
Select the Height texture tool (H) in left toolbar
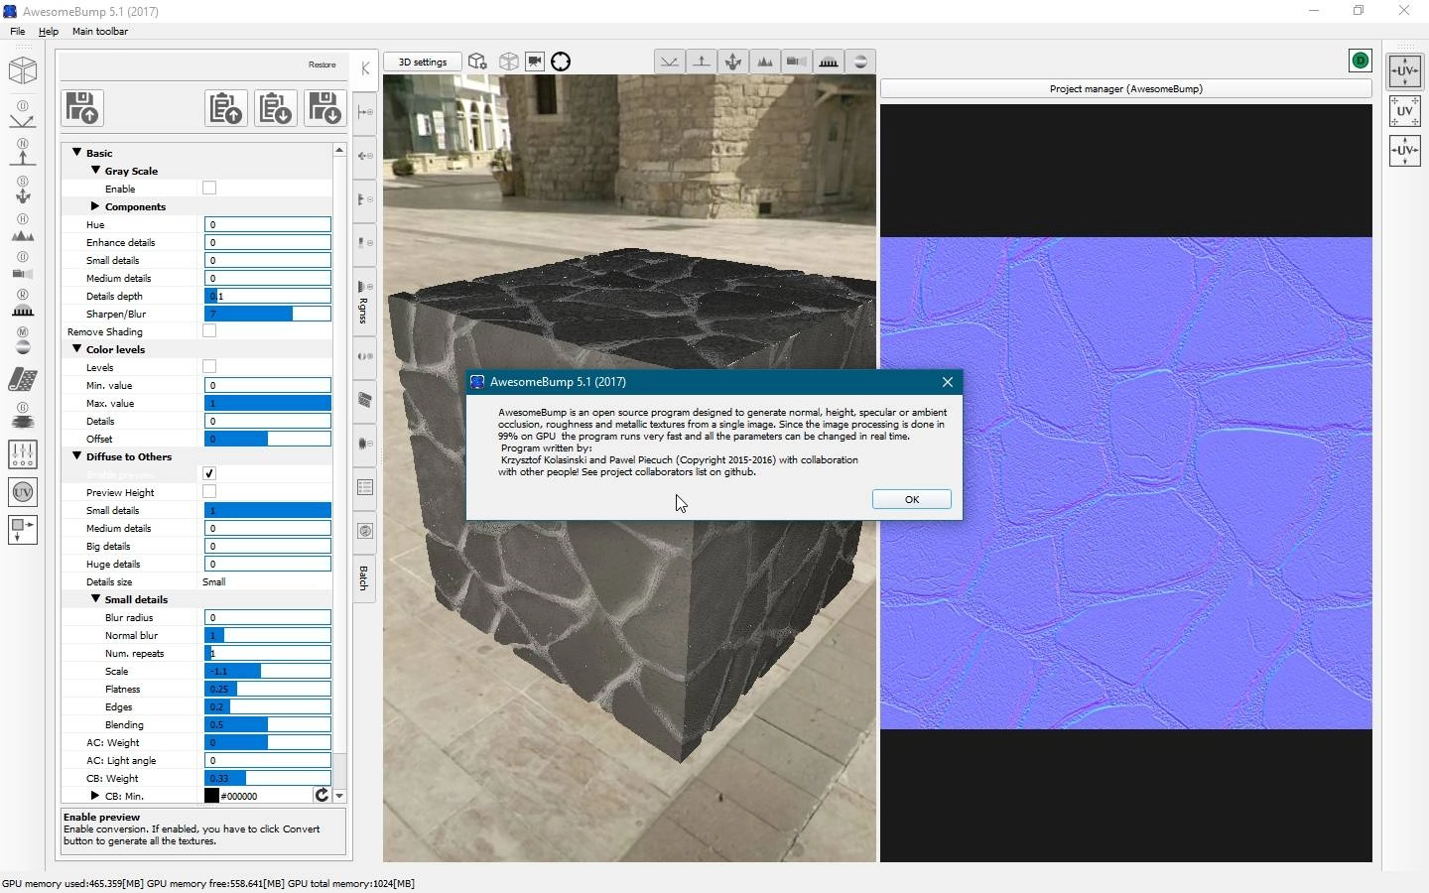click(x=22, y=228)
